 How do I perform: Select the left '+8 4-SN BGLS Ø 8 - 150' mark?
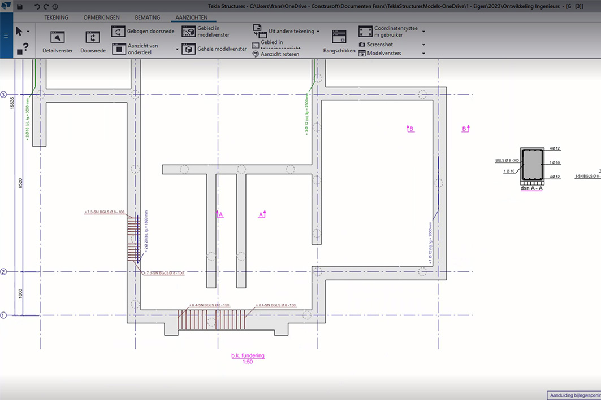pos(209,305)
